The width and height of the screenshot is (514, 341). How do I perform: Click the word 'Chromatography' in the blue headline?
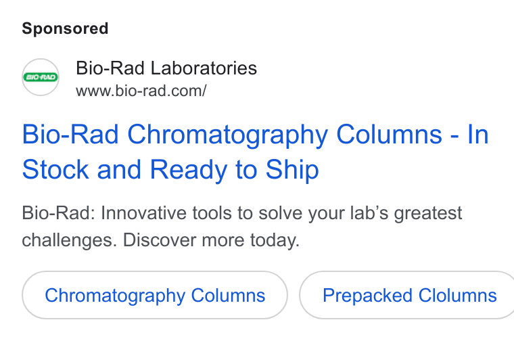pos(227,135)
